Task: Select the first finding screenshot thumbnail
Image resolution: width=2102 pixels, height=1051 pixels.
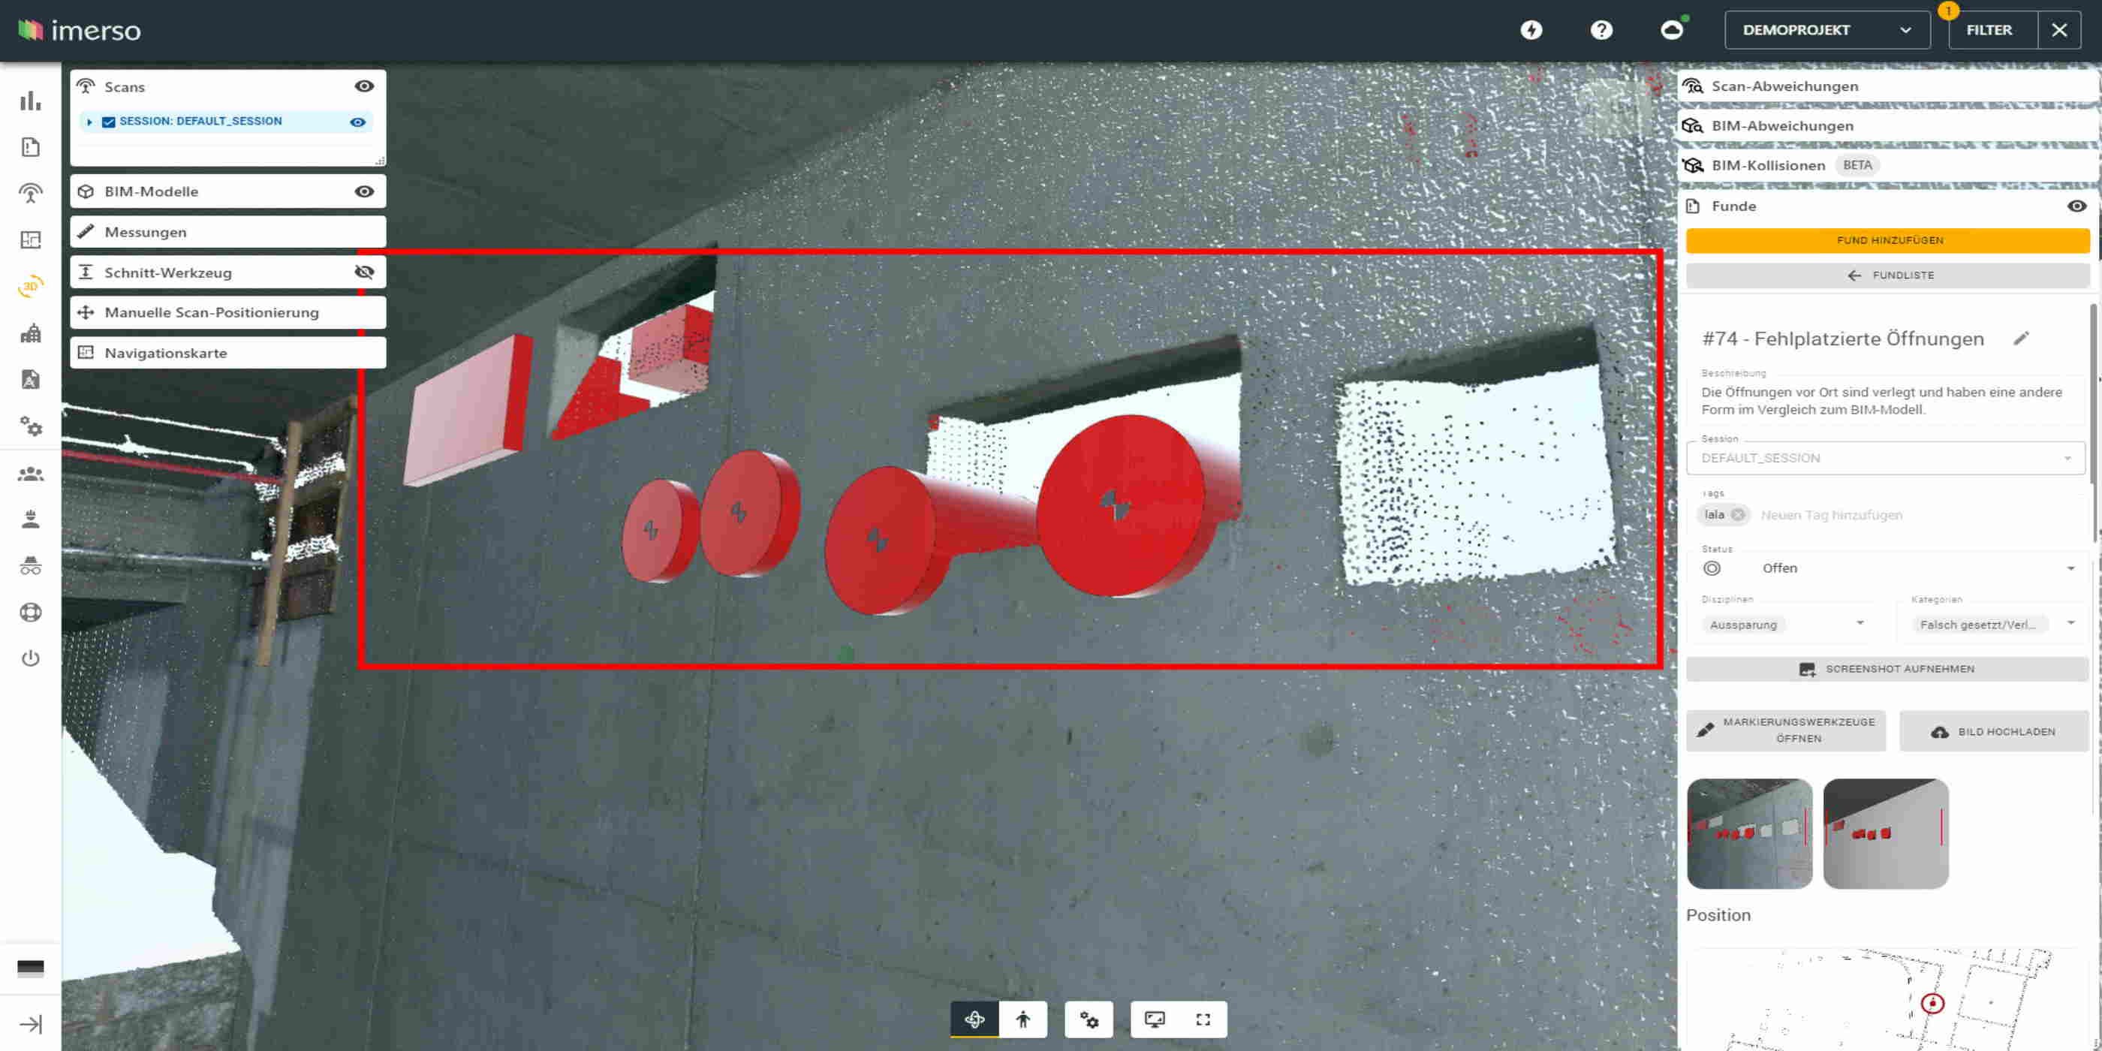Action: [1748, 833]
